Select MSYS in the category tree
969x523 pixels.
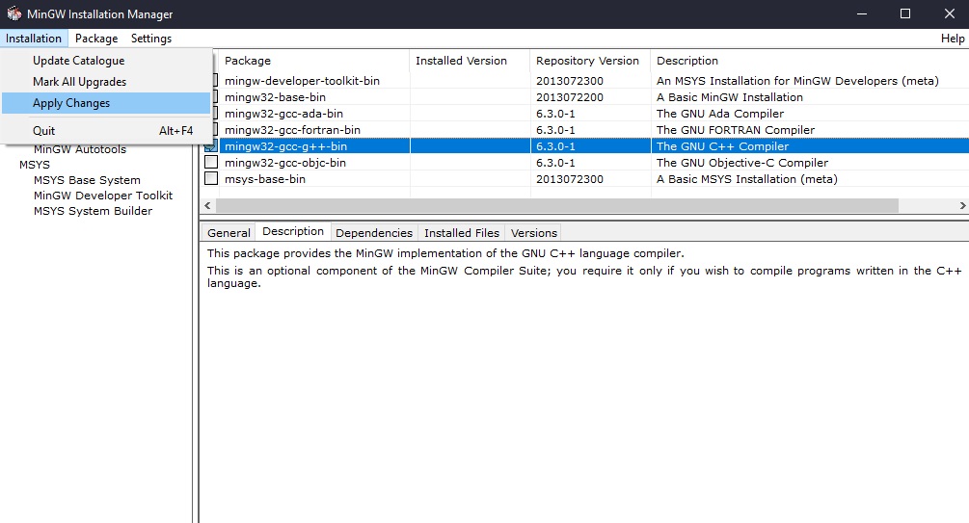point(35,165)
